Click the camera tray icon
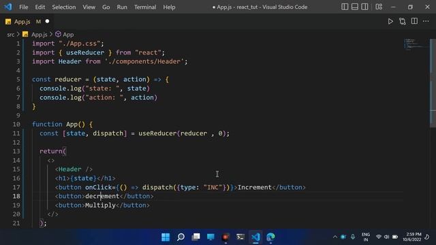 [343, 237]
